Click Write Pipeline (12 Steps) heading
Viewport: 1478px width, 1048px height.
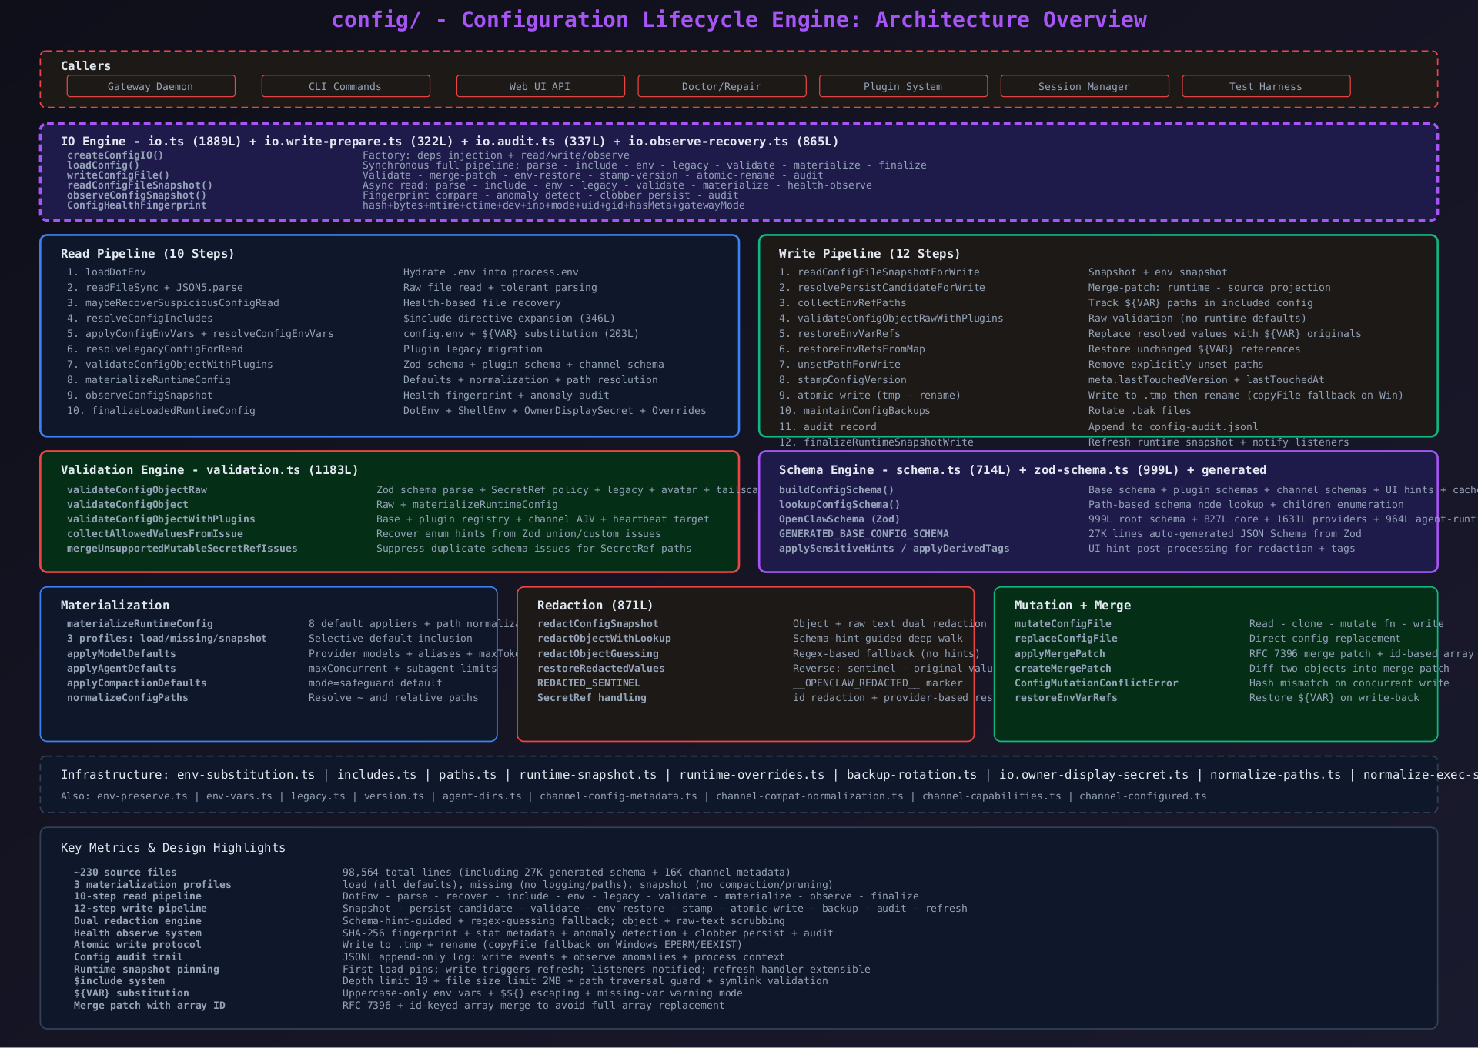[869, 254]
